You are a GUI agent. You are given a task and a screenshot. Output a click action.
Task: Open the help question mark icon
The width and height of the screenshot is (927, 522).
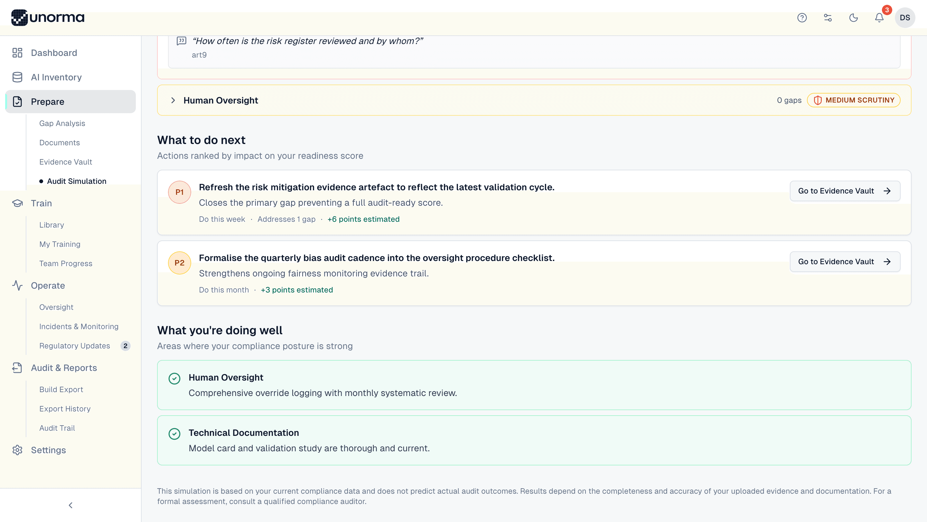(802, 18)
